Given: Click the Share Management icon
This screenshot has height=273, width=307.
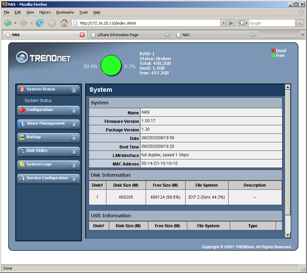Looking at the screenshot, I should coord(22,124).
